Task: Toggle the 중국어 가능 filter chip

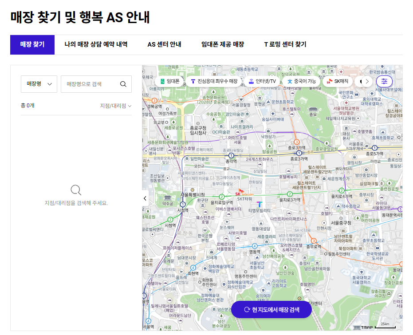Action: coord(302,81)
